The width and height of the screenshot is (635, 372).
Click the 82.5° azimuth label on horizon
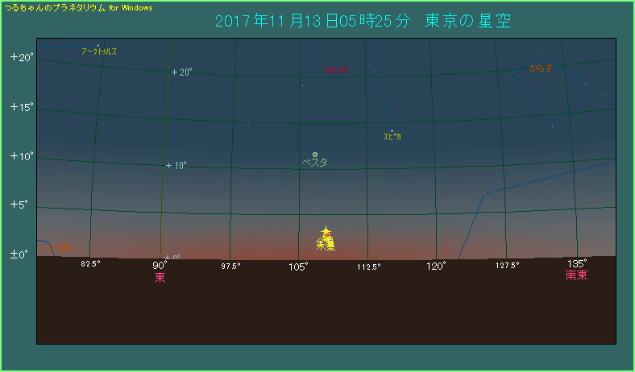90,264
